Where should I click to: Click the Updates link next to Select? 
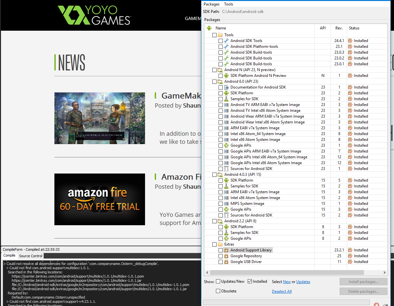(x=303, y=282)
